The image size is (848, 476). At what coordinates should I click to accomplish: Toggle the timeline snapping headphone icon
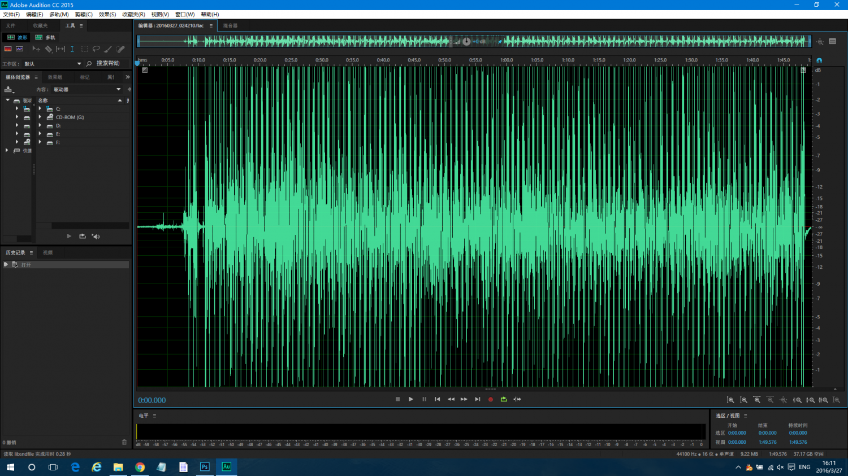coord(819,60)
